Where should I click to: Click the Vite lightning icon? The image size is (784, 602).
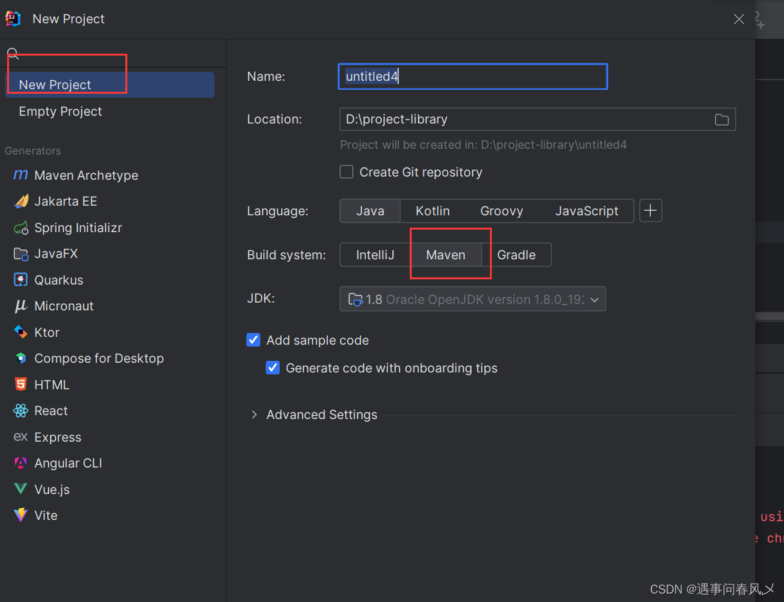(x=21, y=515)
